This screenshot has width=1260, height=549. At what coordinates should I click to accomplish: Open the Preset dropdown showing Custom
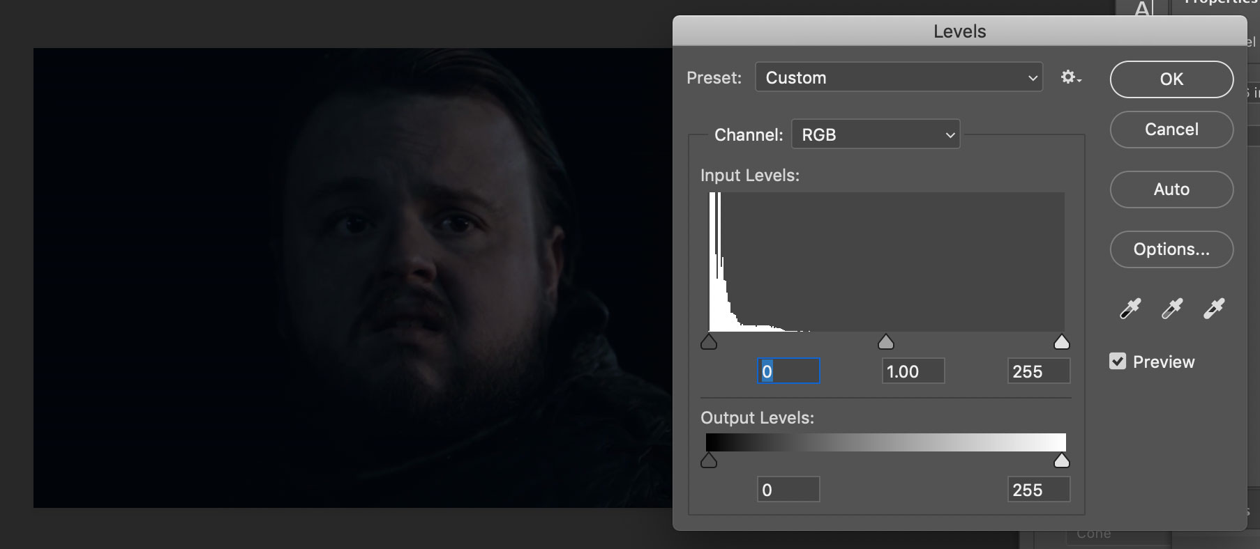[899, 77]
